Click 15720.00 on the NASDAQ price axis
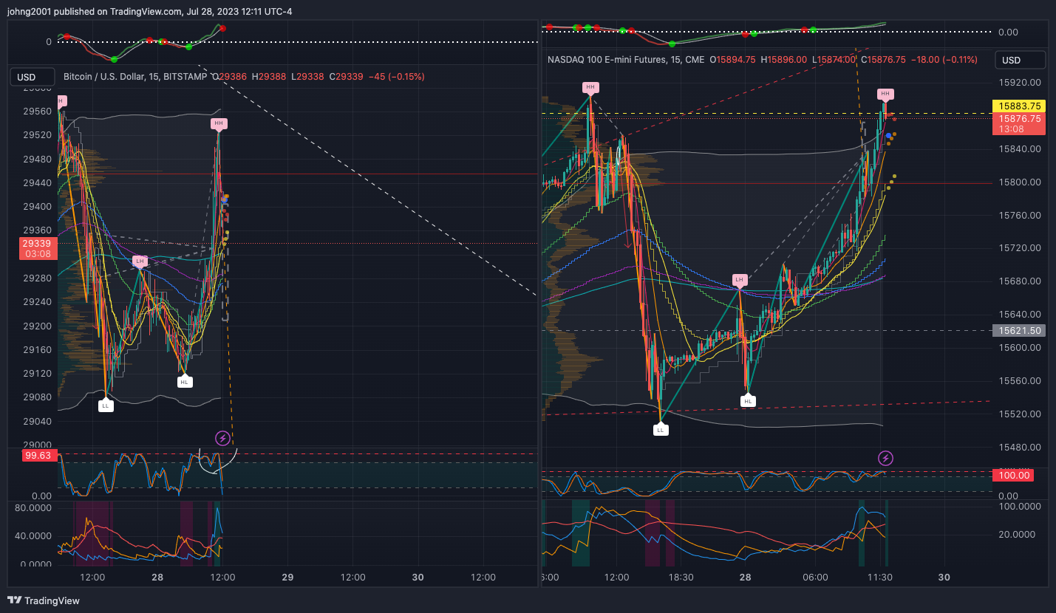1056x613 pixels. pos(1020,248)
